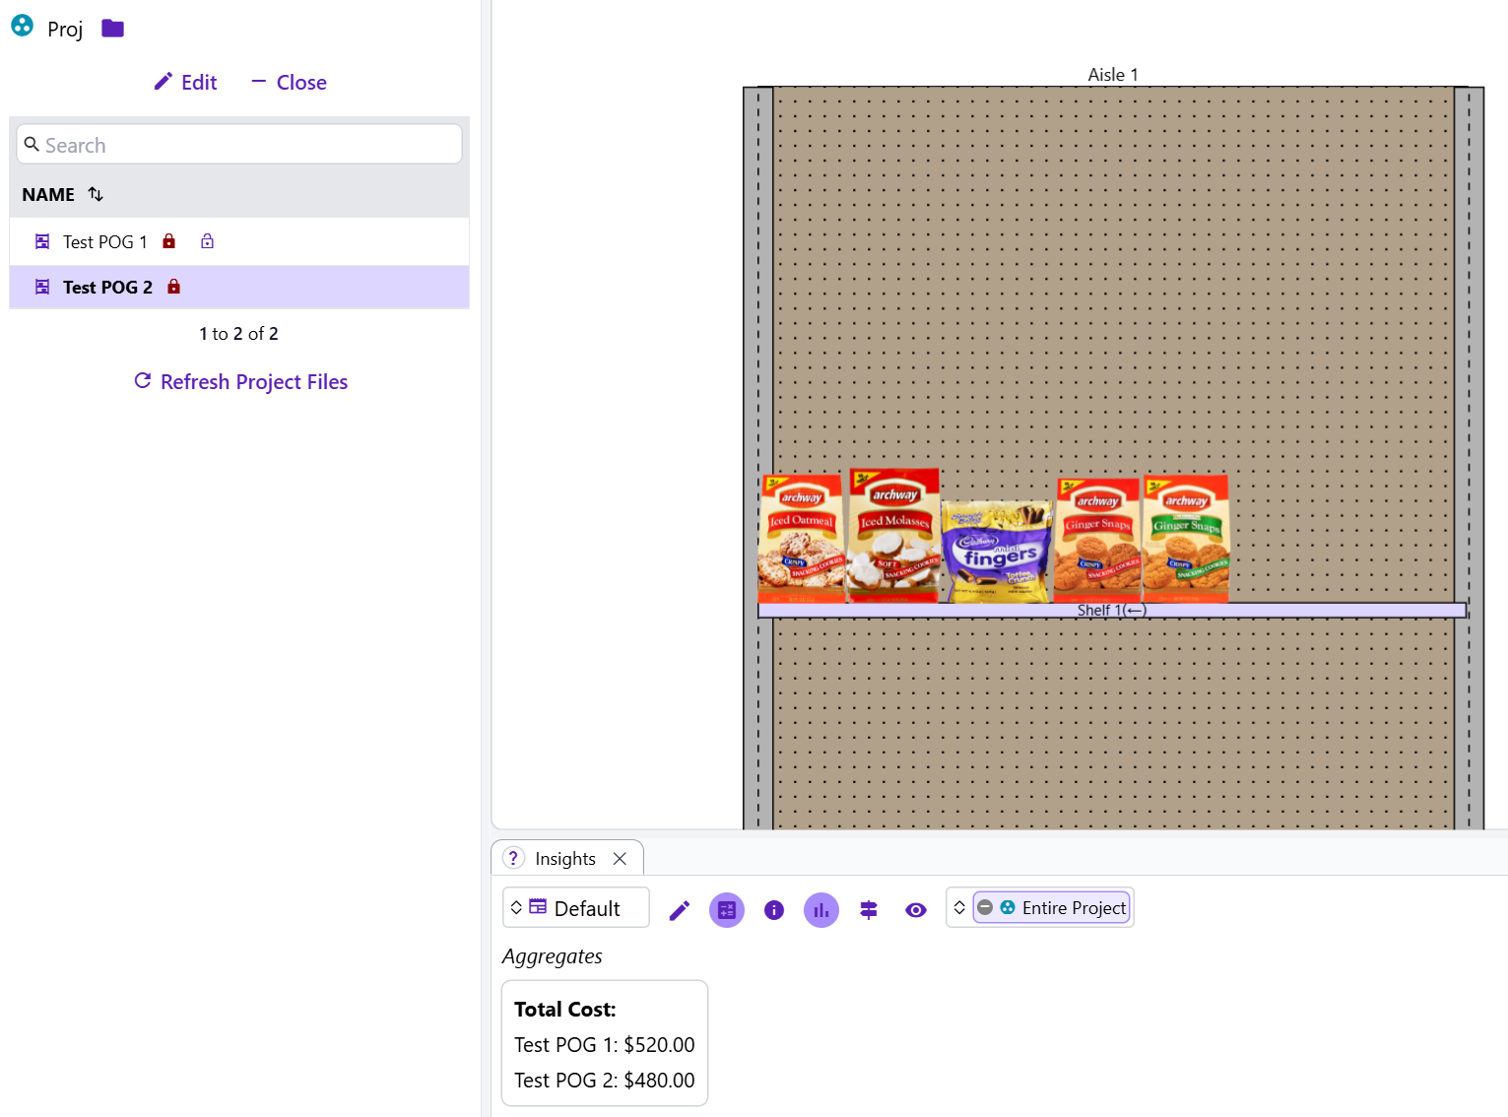The image size is (1508, 1117).
Task: Click the planogram icon beside Test POG 2
Action: coord(42,287)
